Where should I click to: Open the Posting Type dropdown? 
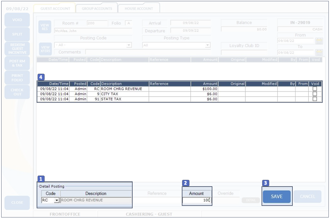tap(208, 45)
